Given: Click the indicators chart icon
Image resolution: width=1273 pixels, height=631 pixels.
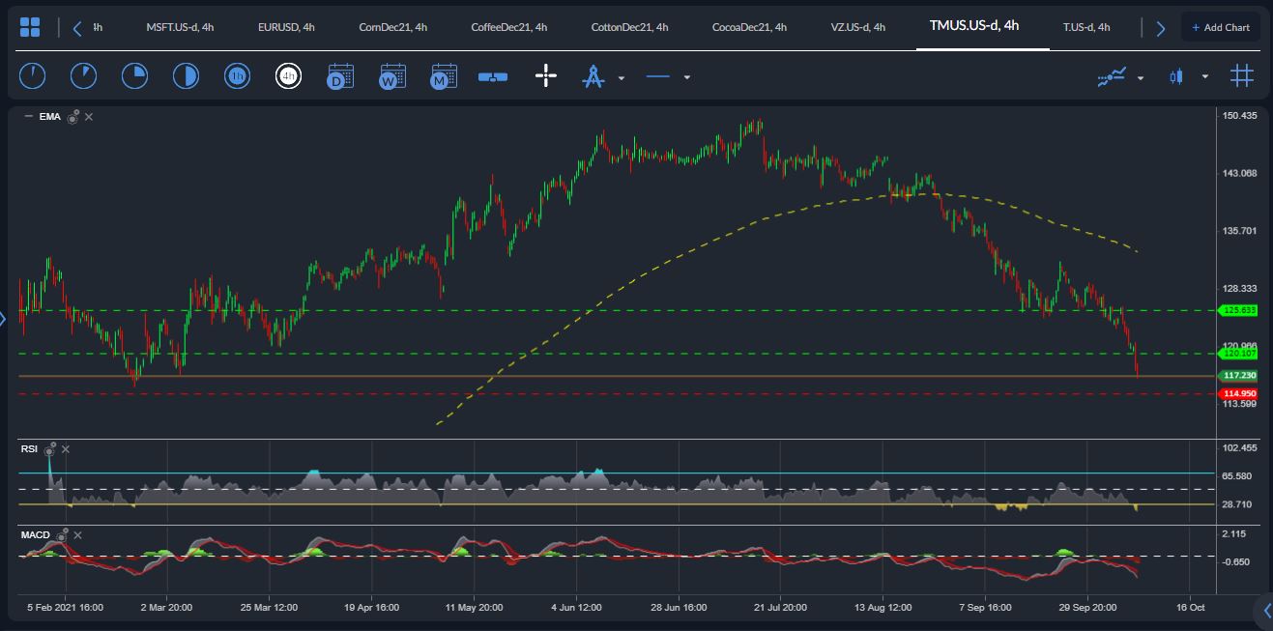Looking at the screenshot, I should tap(1112, 76).
